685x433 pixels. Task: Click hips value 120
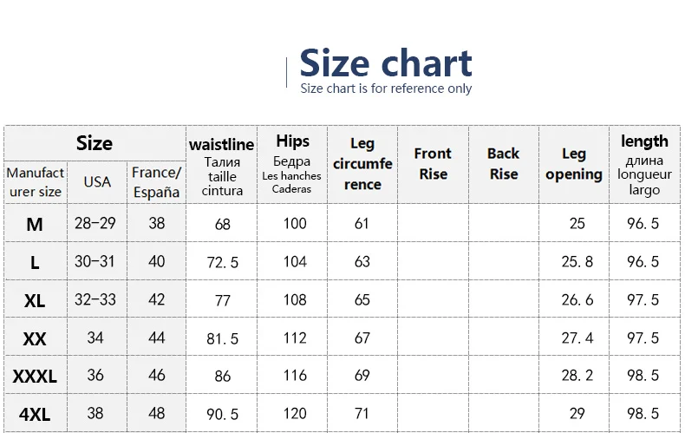[x=295, y=413]
